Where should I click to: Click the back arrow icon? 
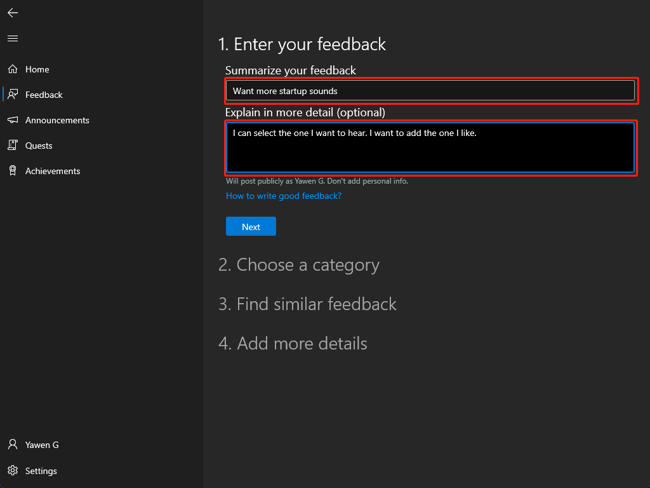point(13,13)
